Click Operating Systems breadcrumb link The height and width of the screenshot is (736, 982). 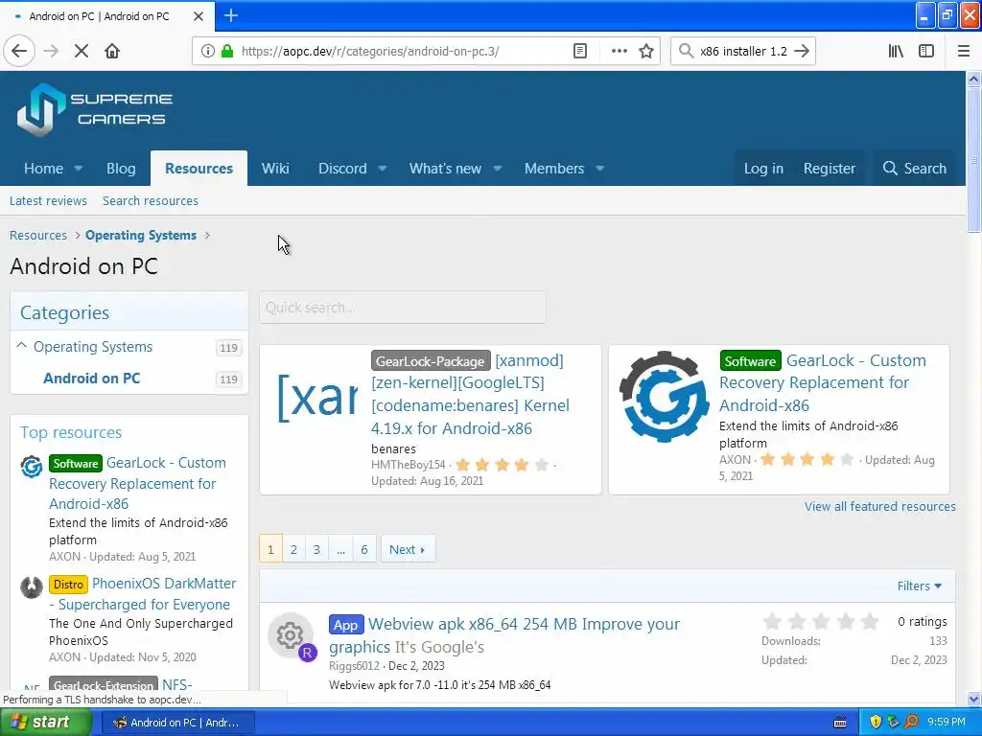click(141, 236)
